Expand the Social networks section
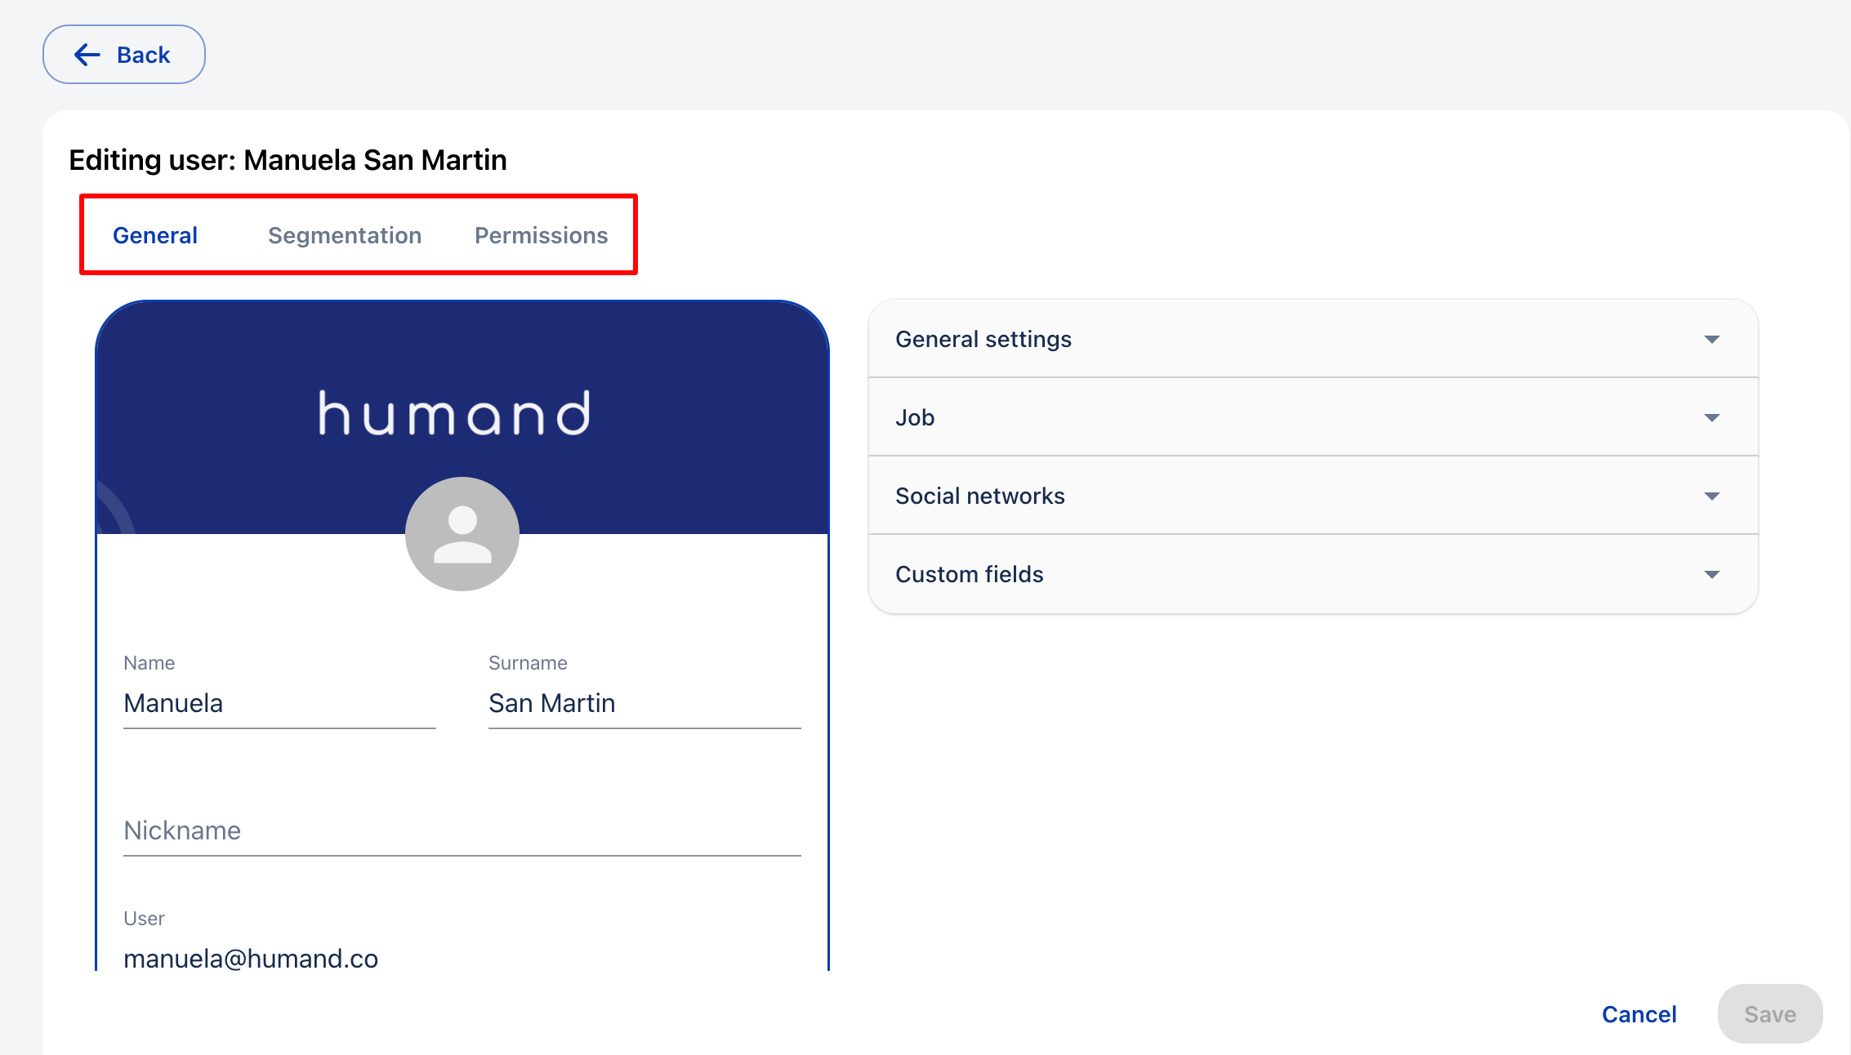Screen dimensions: 1851x1055 tap(979, 496)
